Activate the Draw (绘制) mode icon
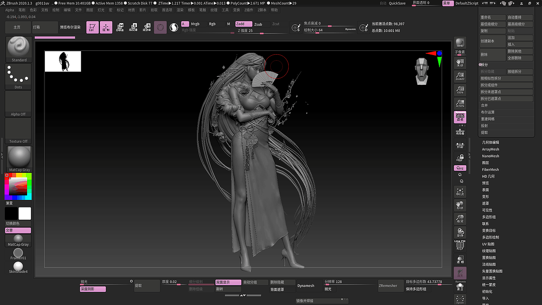This screenshot has width=542, height=305. [x=106, y=28]
